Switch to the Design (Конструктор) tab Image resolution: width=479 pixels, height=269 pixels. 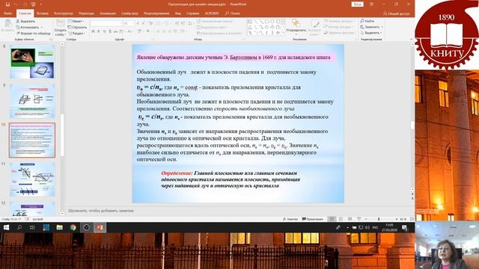pyautogui.click(x=63, y=13)
